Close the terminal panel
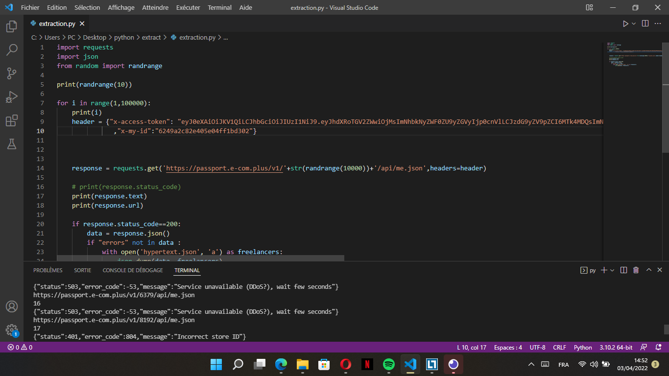 pyautogui.click(x=660, y=270)
